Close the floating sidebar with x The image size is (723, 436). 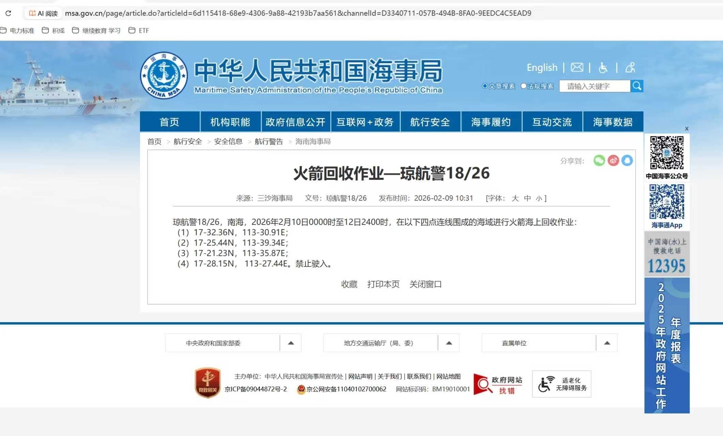tap(687, 128)
